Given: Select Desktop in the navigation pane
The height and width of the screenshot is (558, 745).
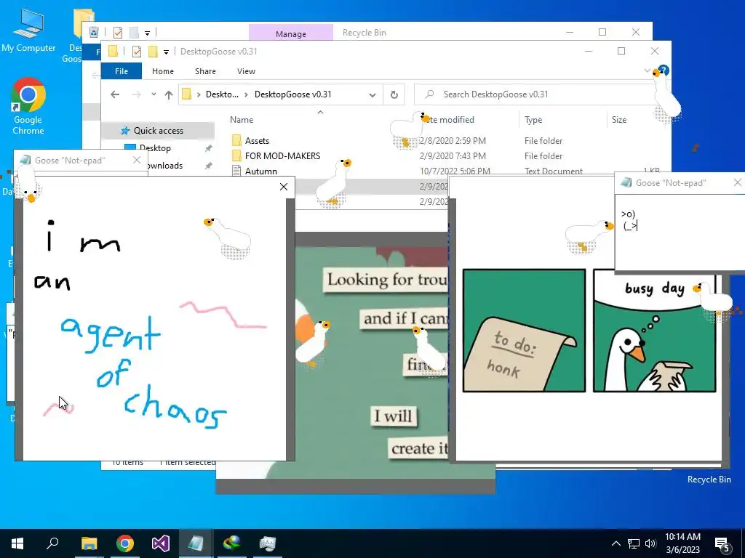Looking at the screenshot, I should click(154, 147).
